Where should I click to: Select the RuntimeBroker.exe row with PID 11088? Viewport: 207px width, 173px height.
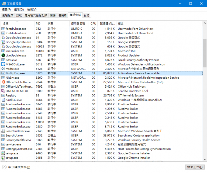(x=102, y=122)
